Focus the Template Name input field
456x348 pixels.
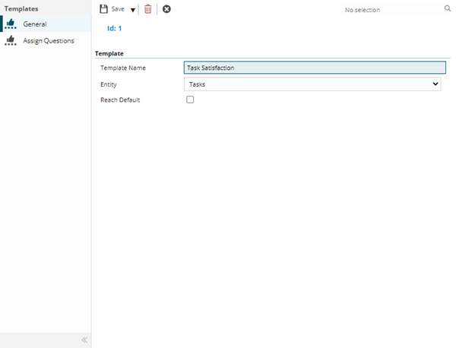pyautogui.click(x=313, y=68)
